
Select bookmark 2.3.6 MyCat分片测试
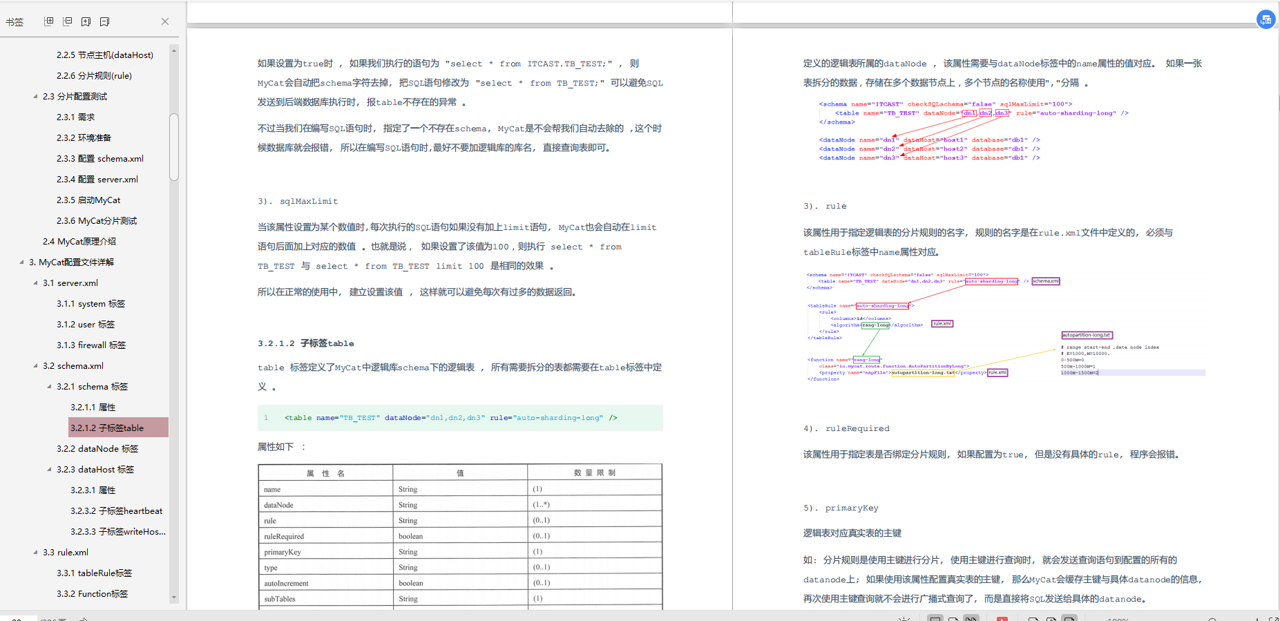pyautogui.click(x=97, y=220)
